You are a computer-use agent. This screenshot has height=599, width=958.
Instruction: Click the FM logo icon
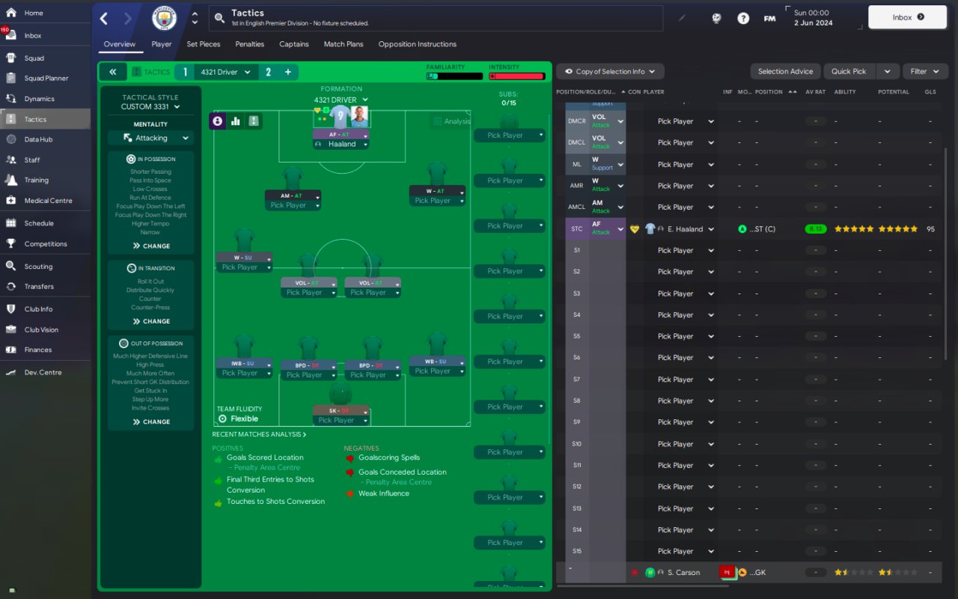click(x=769, y=18)
